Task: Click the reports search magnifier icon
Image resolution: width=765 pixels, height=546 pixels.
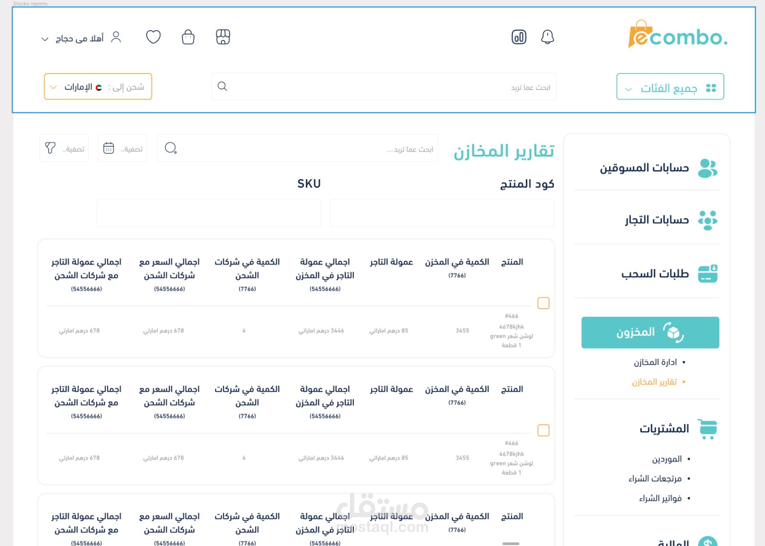Action: (171, 148)
